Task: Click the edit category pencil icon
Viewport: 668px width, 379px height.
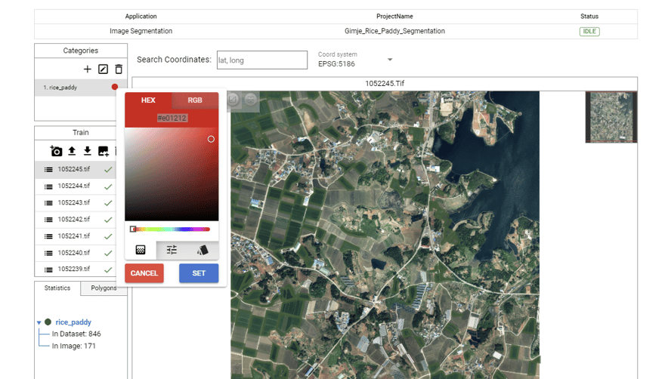Action: pos(104,69)
